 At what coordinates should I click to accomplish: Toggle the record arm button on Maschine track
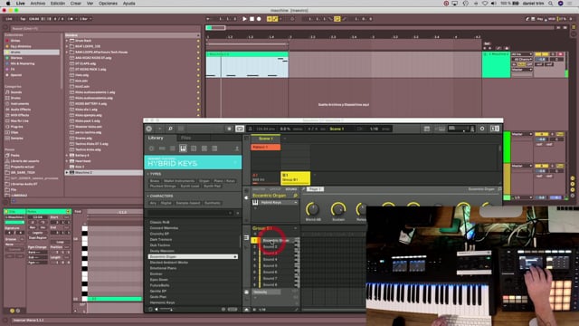[x=560, y=54]
